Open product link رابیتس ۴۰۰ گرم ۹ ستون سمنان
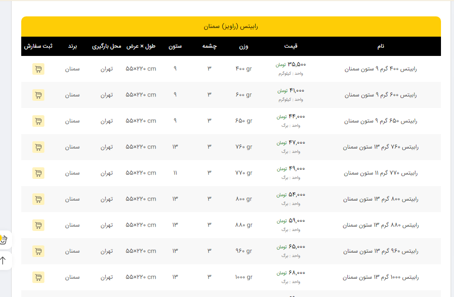This screenshot has height=297, width=454. pos(380,69)
